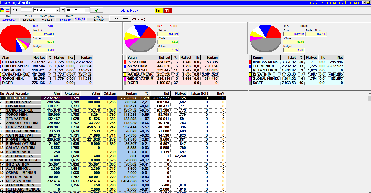Click the main table Net column header
Screen dimensions: 371x193
(x=160, y=94)
